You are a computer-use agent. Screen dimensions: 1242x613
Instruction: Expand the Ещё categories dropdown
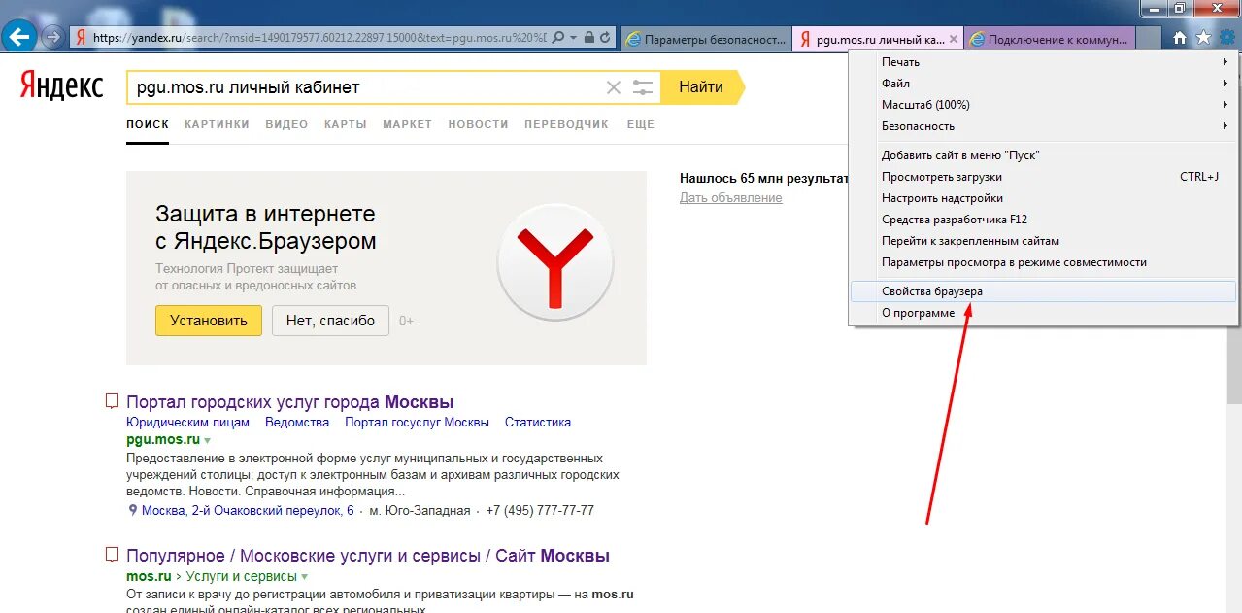click(641, 124)
